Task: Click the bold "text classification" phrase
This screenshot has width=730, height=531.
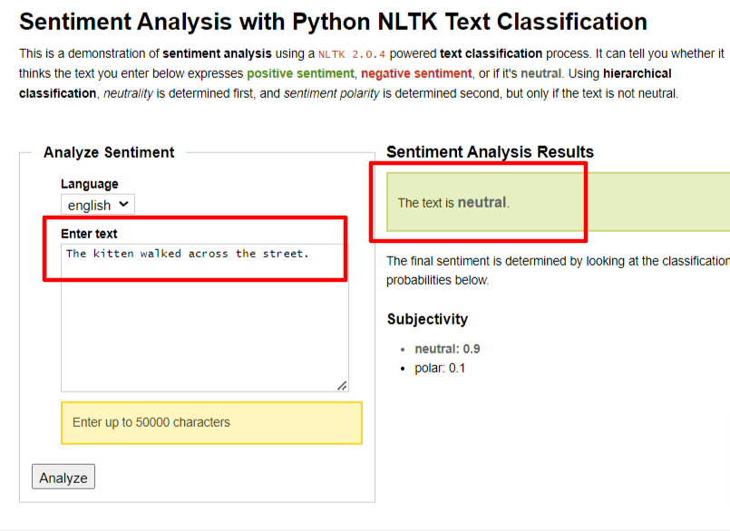Action: tap(491, 54)
